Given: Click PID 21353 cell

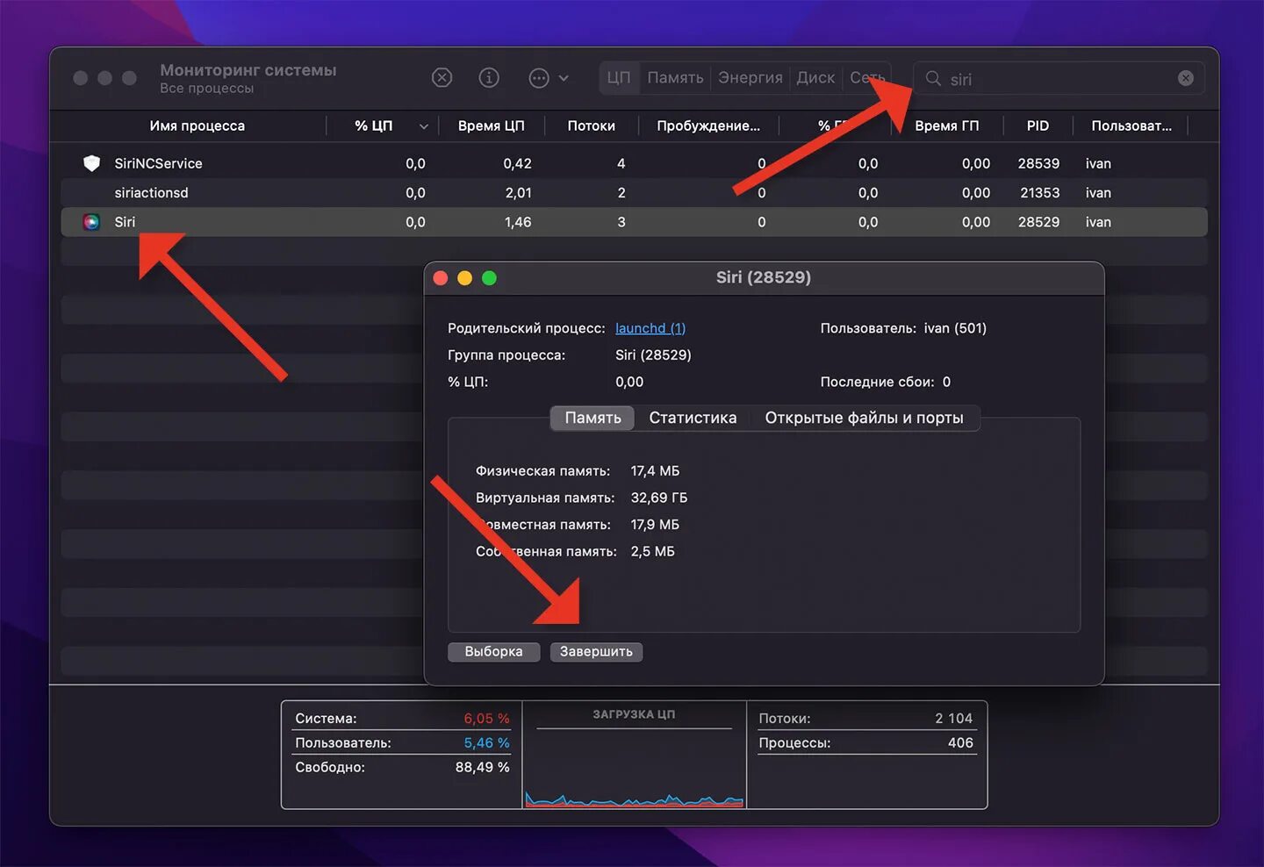Looking at the screenshot, I should pyautogui.click(x=1039, y=192).
